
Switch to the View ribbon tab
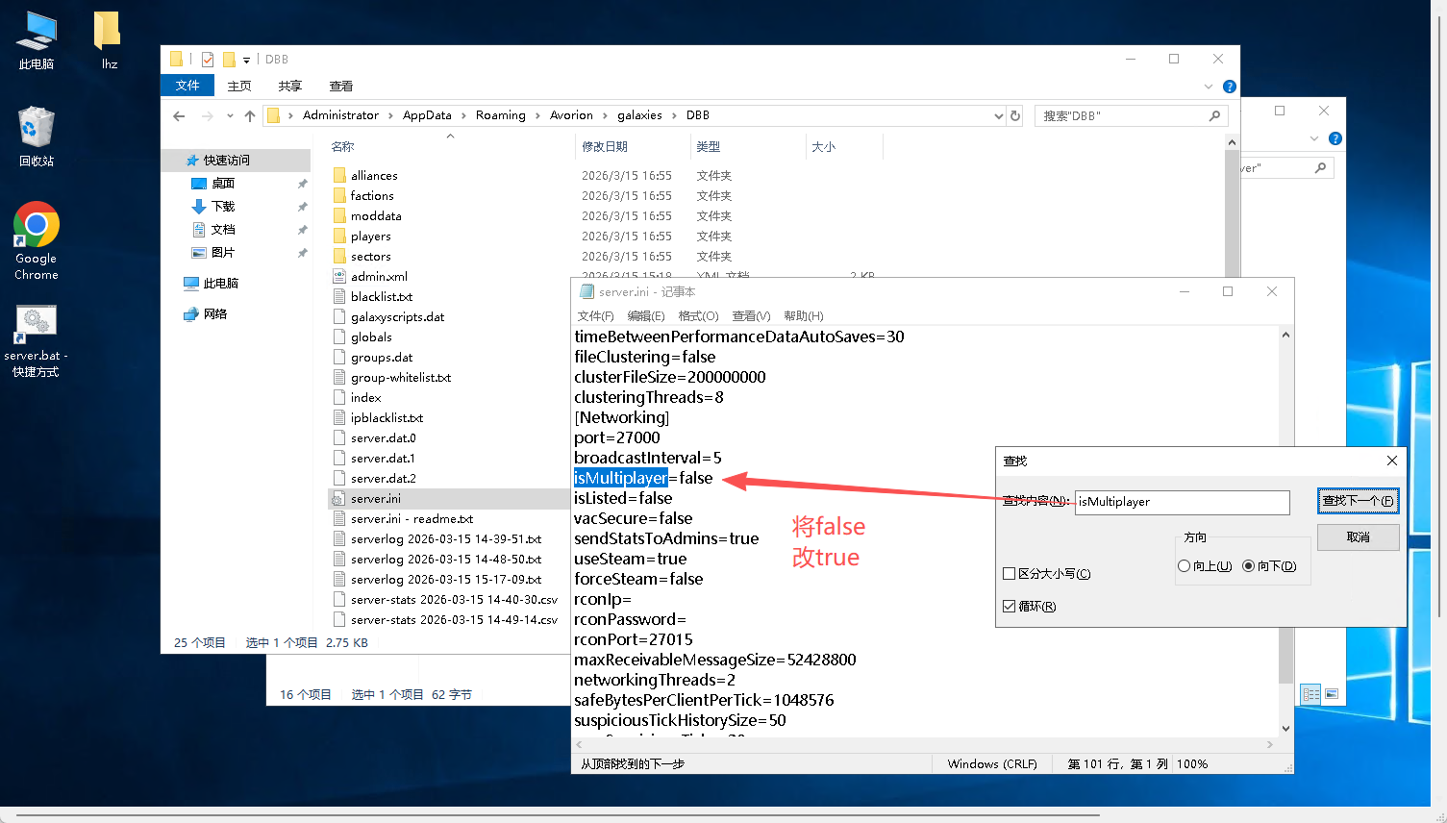tap(340, 87)
